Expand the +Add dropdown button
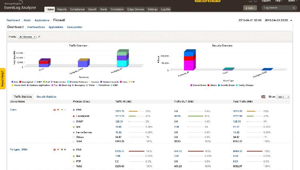Image resolution: width=300 pixels, height=170 pixels. click(x=250, y=8)
